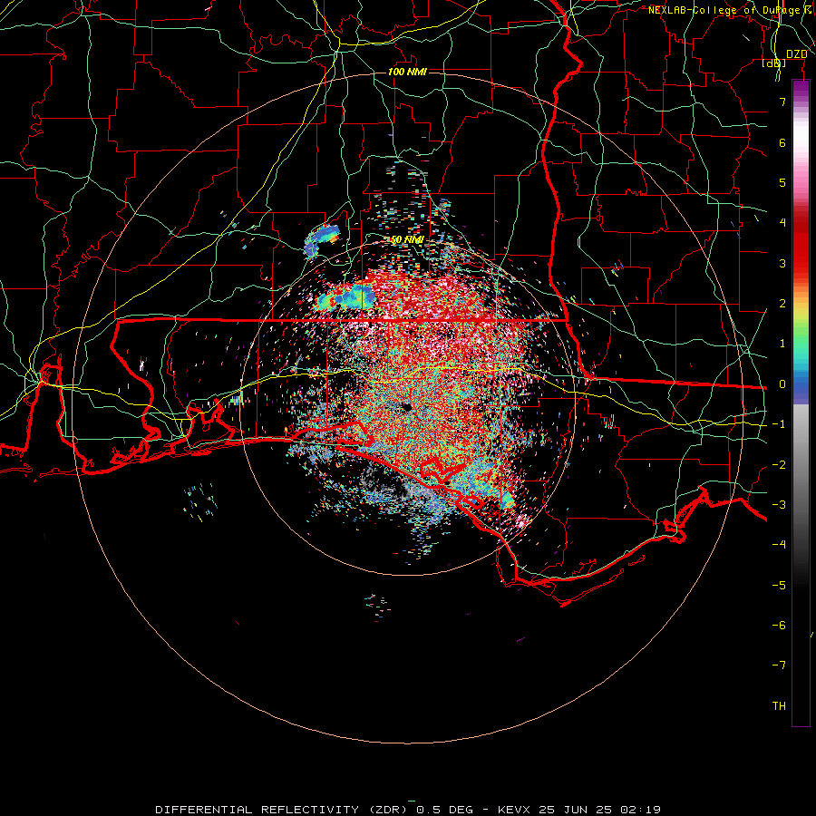Click the 4 value on the color scale

(x=782, y=223)
